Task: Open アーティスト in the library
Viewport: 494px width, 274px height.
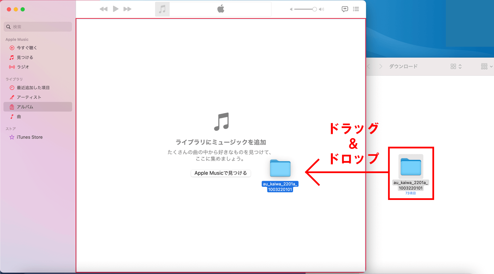Action: [x=29, y=97]
